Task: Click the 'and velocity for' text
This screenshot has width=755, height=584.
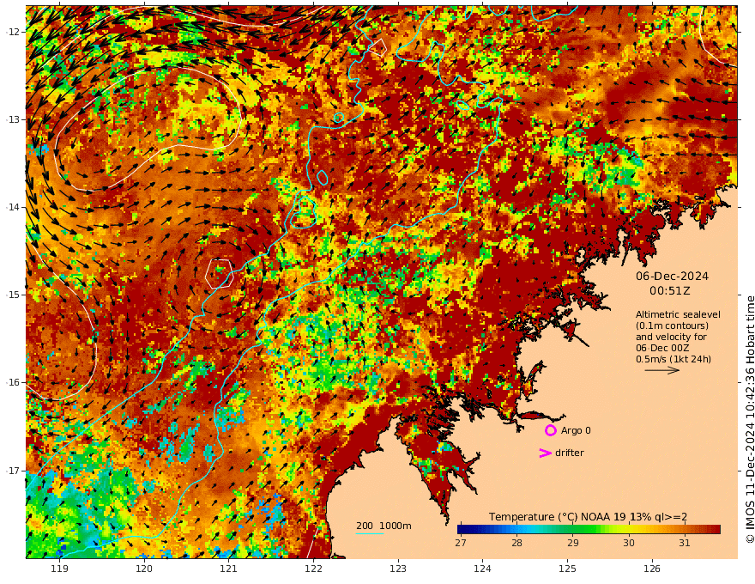Action: point(671,337)
